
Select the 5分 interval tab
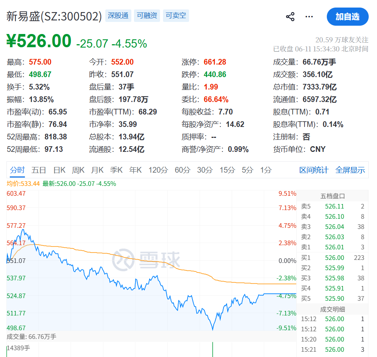(248, 170)
